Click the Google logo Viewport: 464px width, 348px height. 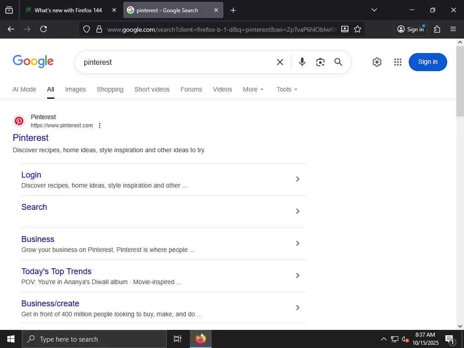tap(33, 61)
